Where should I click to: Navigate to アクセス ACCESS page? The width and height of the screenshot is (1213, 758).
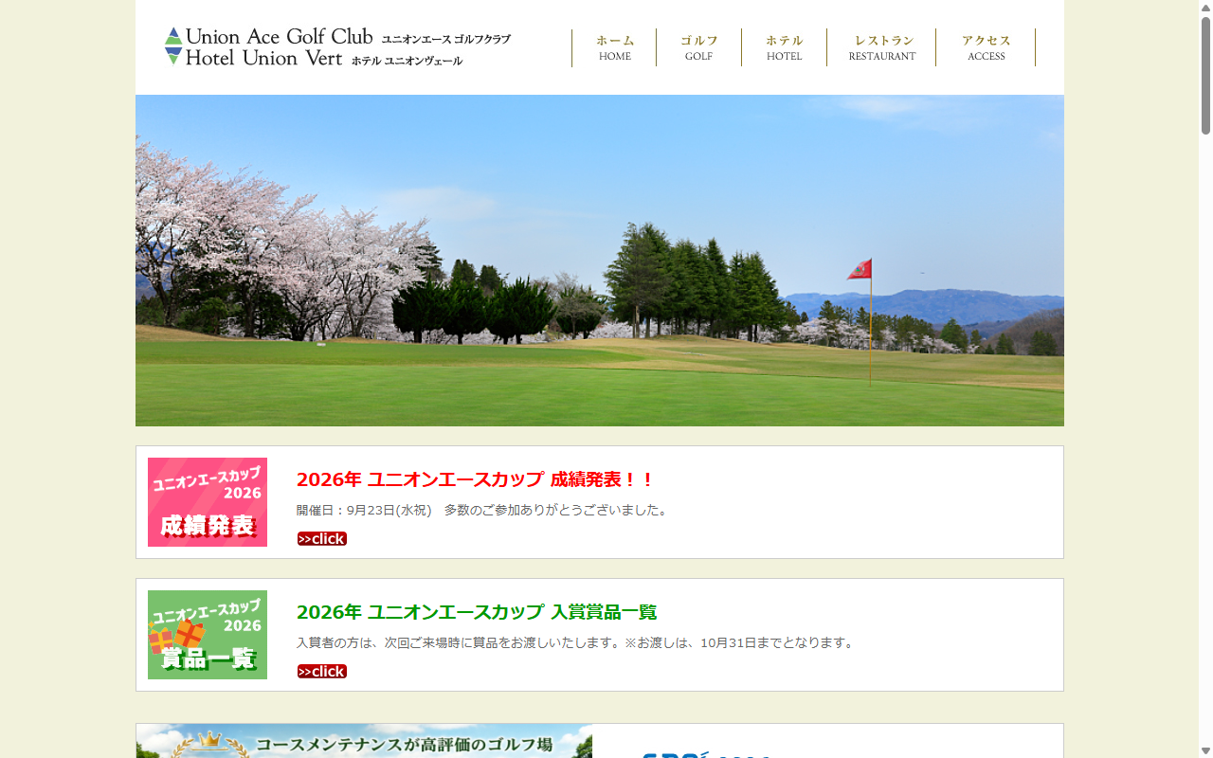986,47
